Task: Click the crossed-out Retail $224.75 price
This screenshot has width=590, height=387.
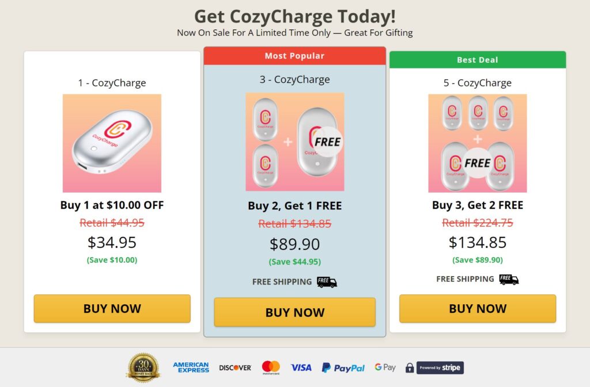Action: (476, 223)
